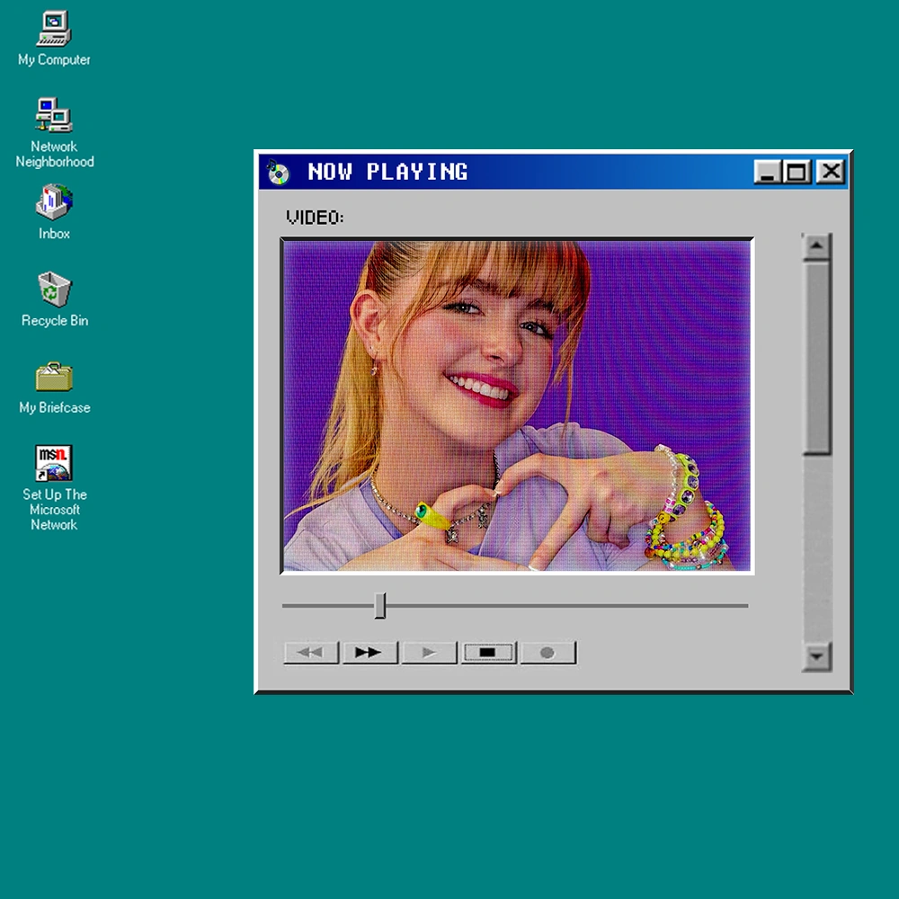Click the scrollbar up arrow
The height and width of the screenshot is (899, 899).
click(817, 246)
